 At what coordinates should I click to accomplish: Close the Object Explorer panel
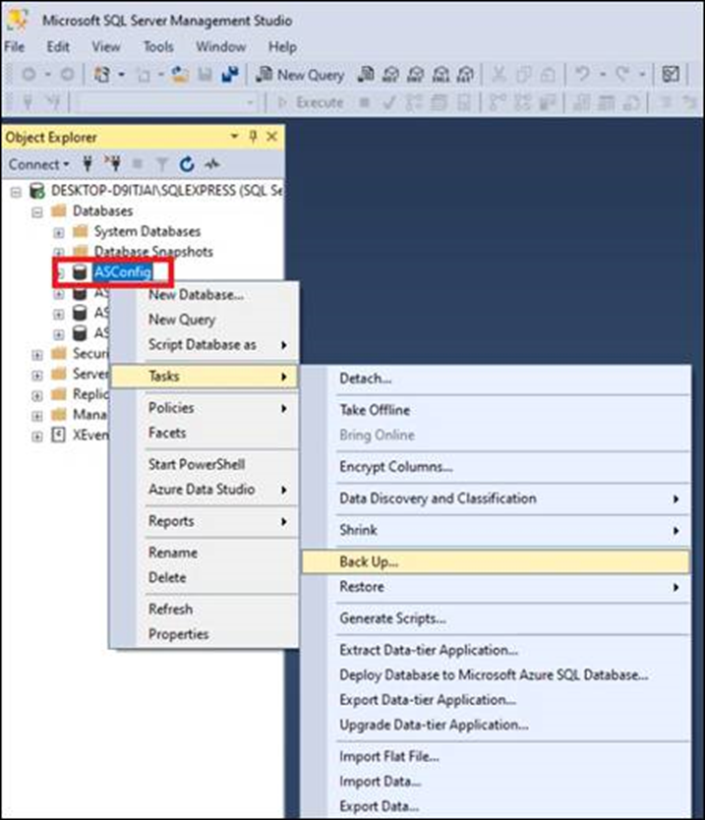[x=272, y=137]
